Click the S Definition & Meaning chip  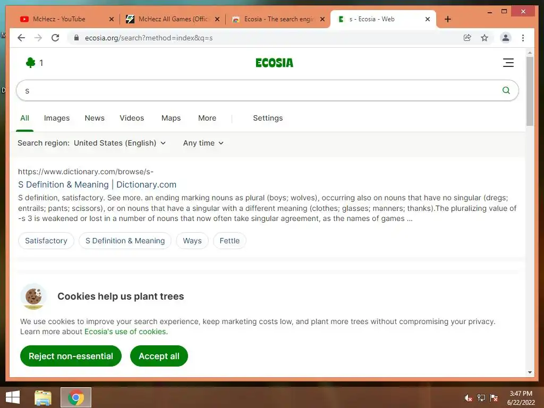click(125, 241)
